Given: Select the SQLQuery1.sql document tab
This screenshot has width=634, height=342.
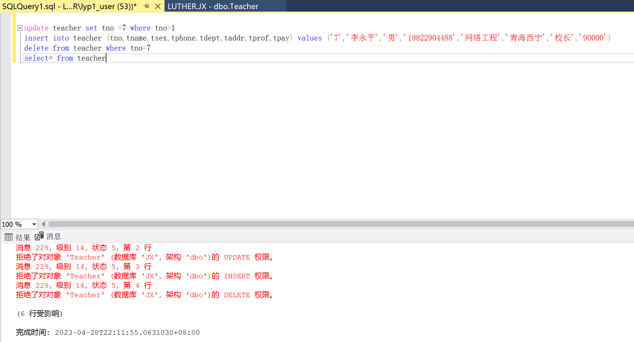Looking at the screenshot, I should coord(69,6).
